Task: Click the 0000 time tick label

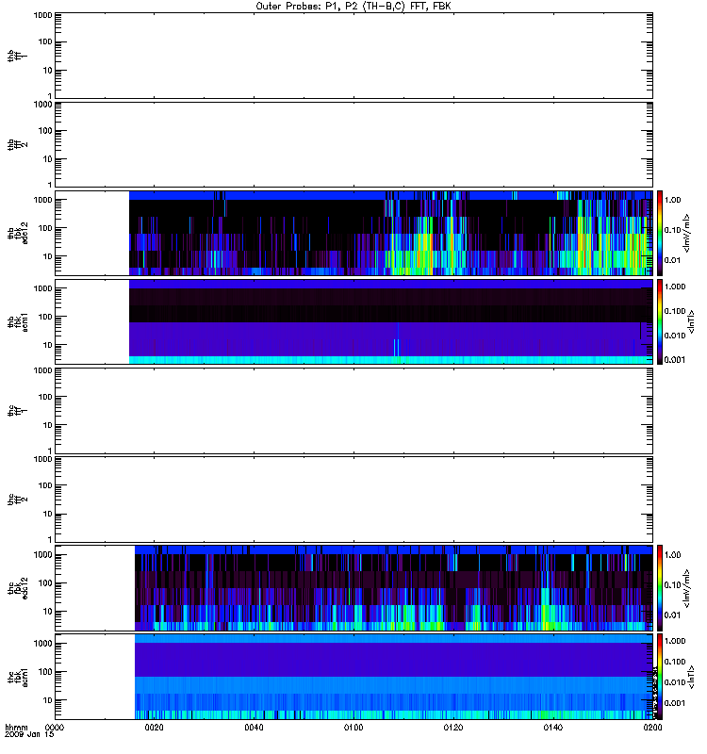Action: (55, 727)
